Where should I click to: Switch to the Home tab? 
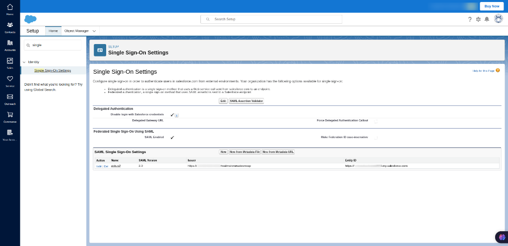tap(53, 31)
